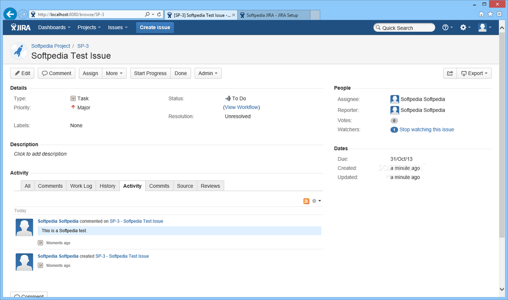Open Projects dropdown menu

[x=89, y=28]
